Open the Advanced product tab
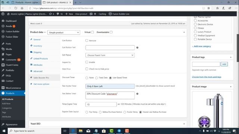Image resolution: width=239 pixels, height=134 pixels. [x=38, y=71]
